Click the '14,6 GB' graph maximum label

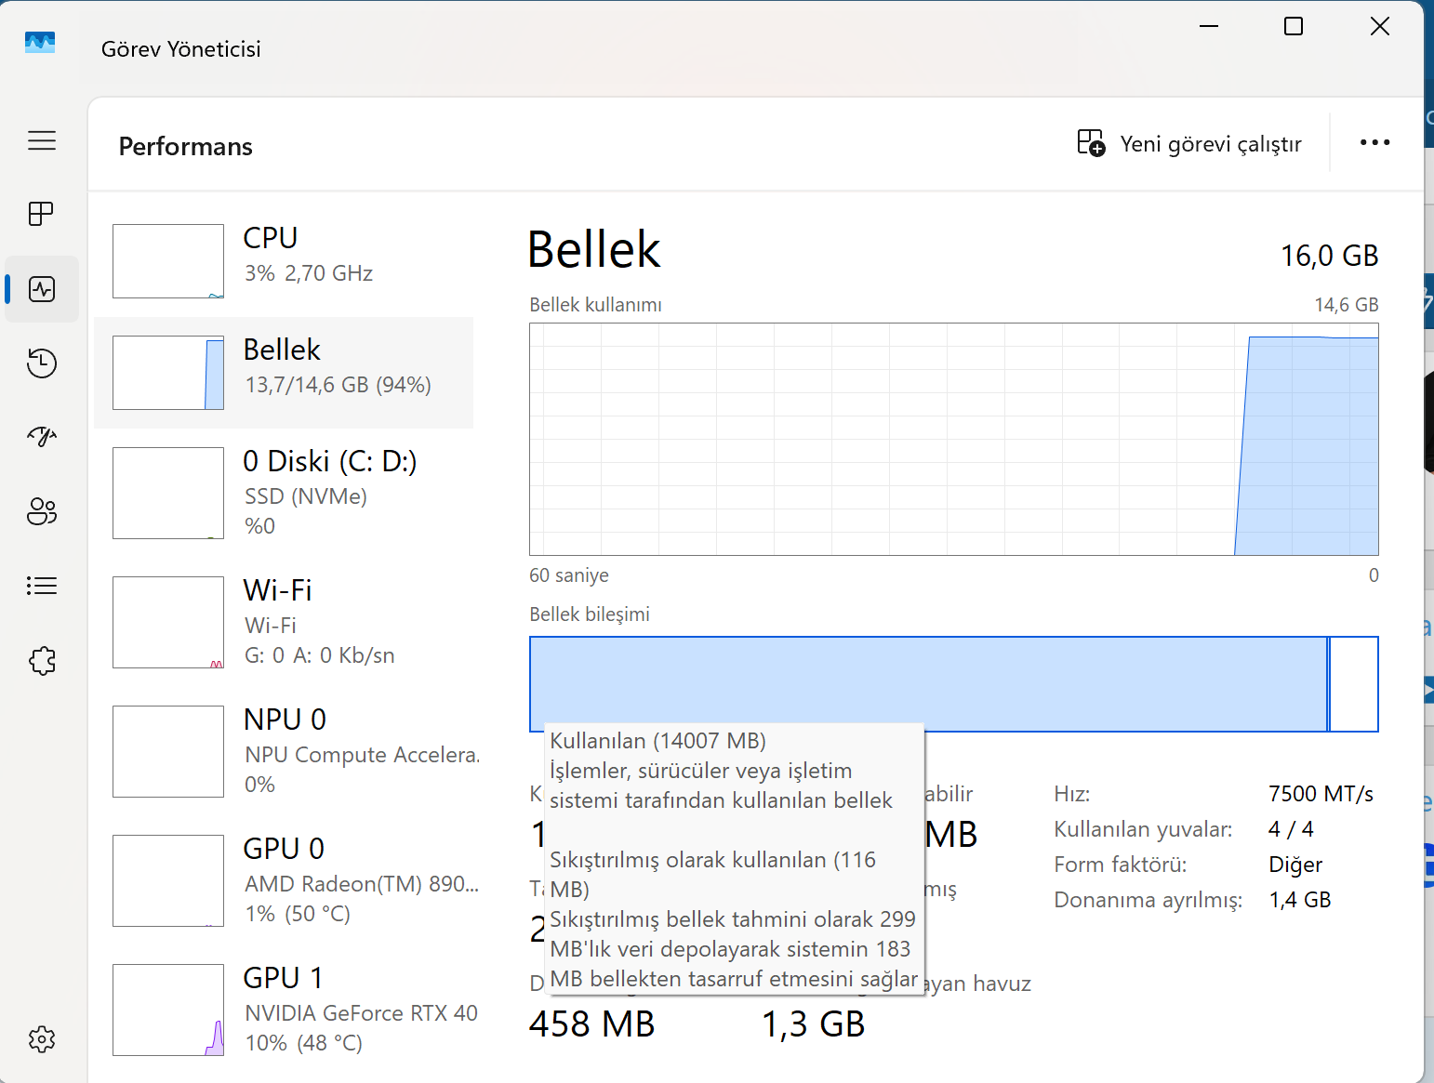pos(1346,305)
